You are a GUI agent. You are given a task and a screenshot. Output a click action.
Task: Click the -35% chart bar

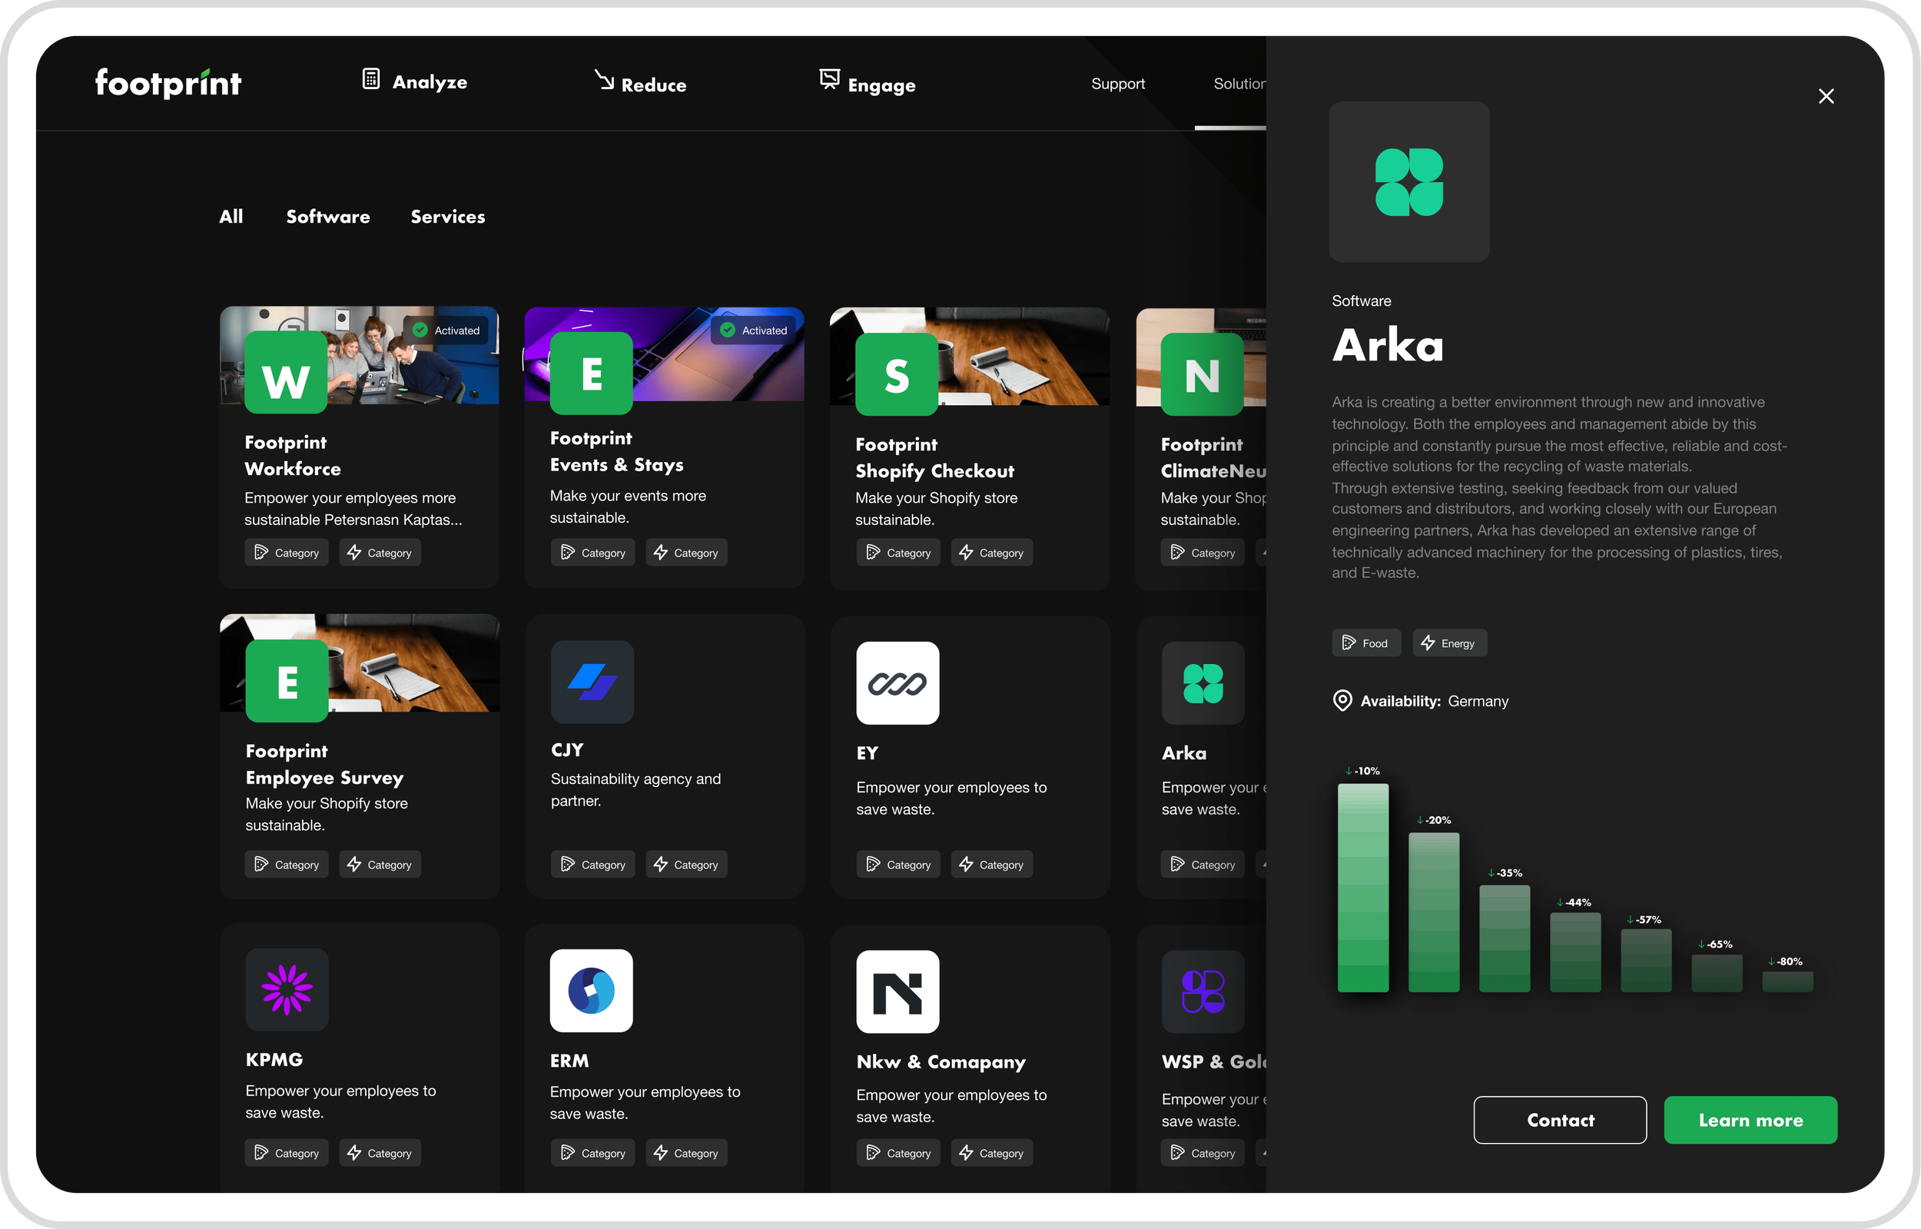tap(1505, 938)
